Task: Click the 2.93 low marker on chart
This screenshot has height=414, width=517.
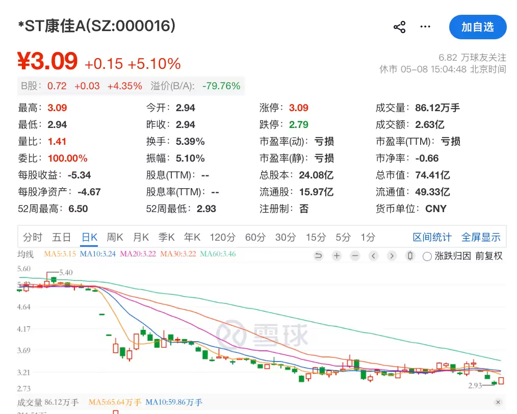Action: pyautogui.click(x=475, y=385)
